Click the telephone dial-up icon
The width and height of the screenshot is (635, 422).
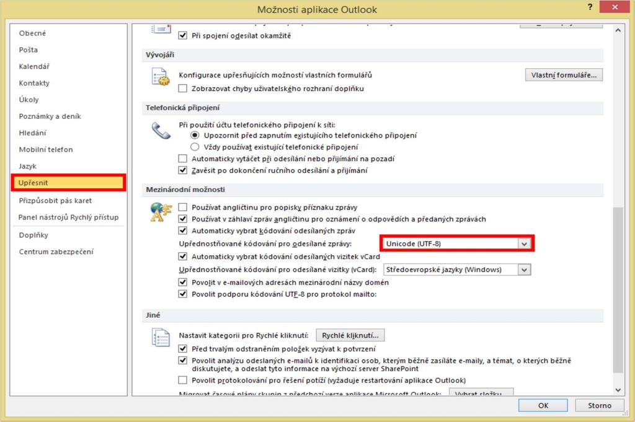coord(161,131)
